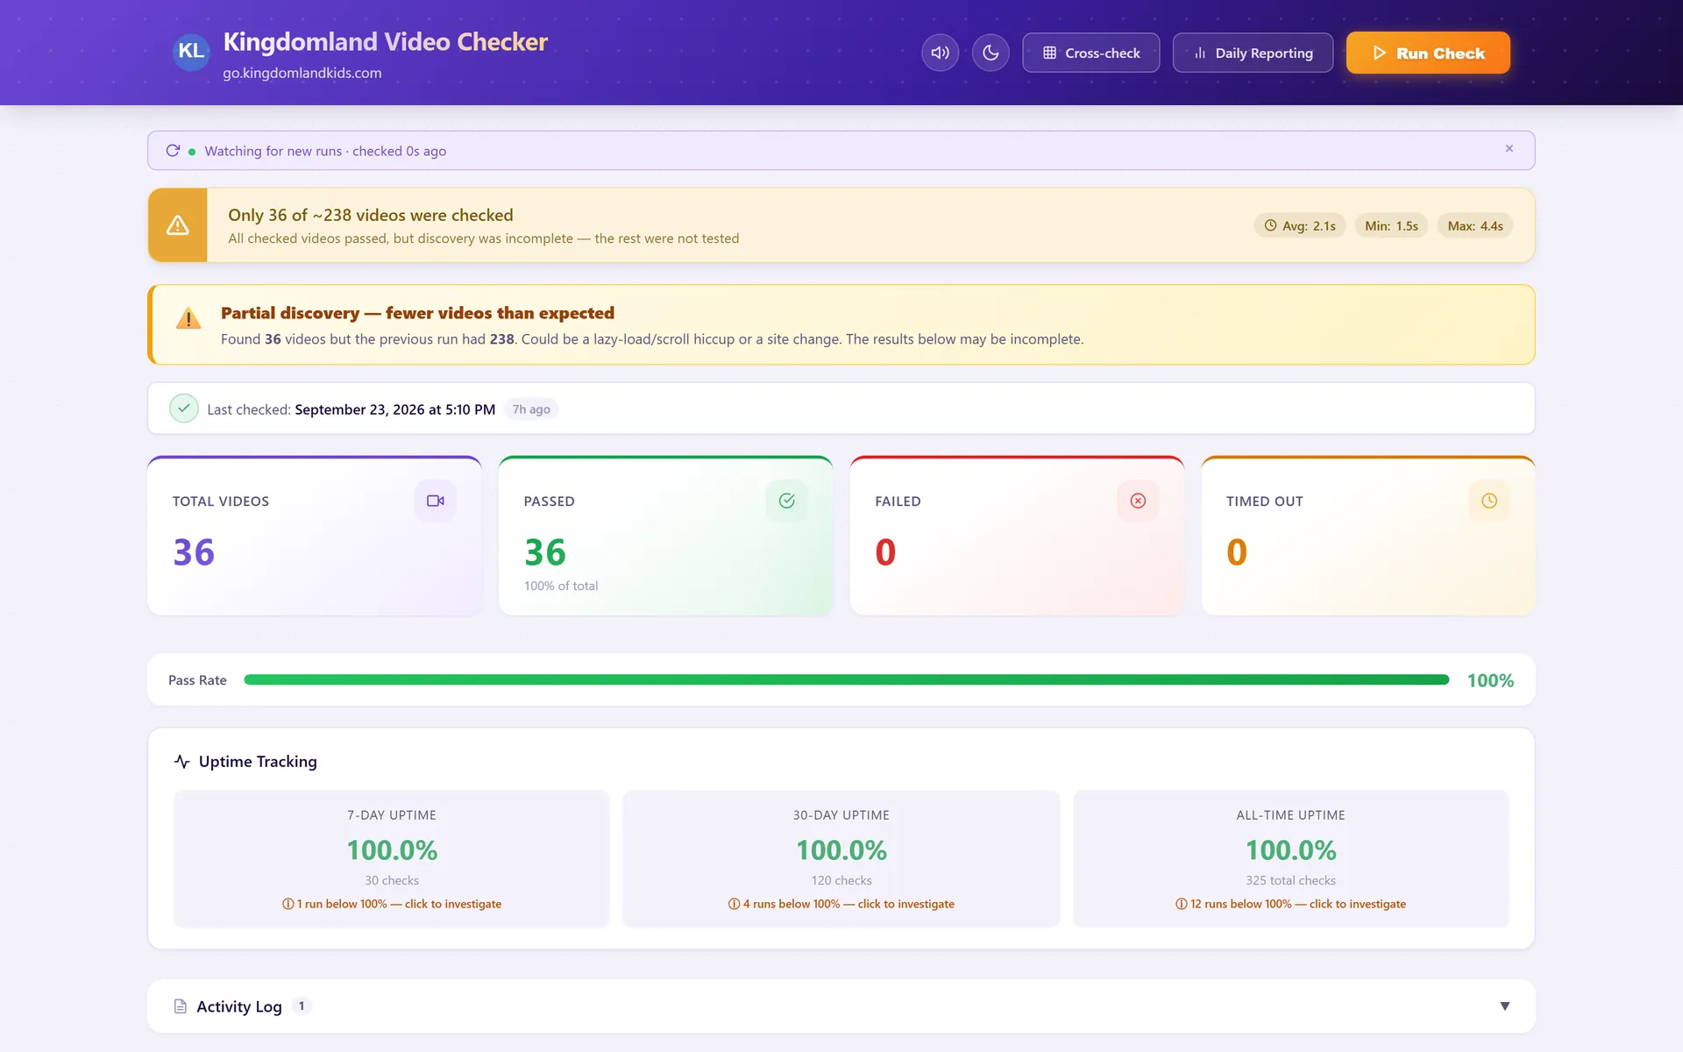The image size is (1683, 1052).
Task: Open the Cross-check view
Action: pyautogui.click(x=1090, y=53)
